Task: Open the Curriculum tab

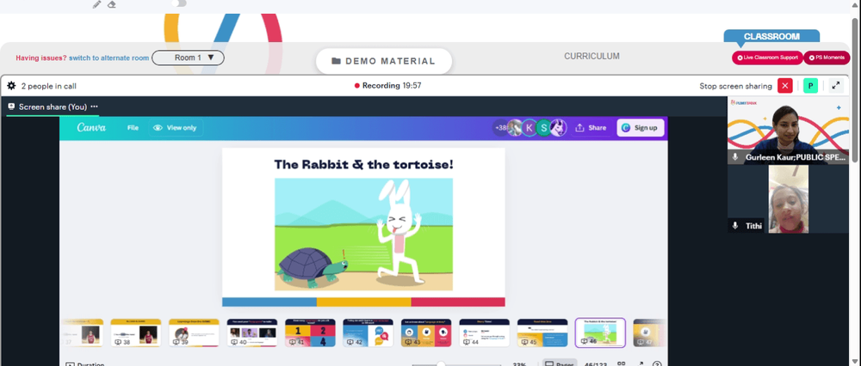Action: 592,56
